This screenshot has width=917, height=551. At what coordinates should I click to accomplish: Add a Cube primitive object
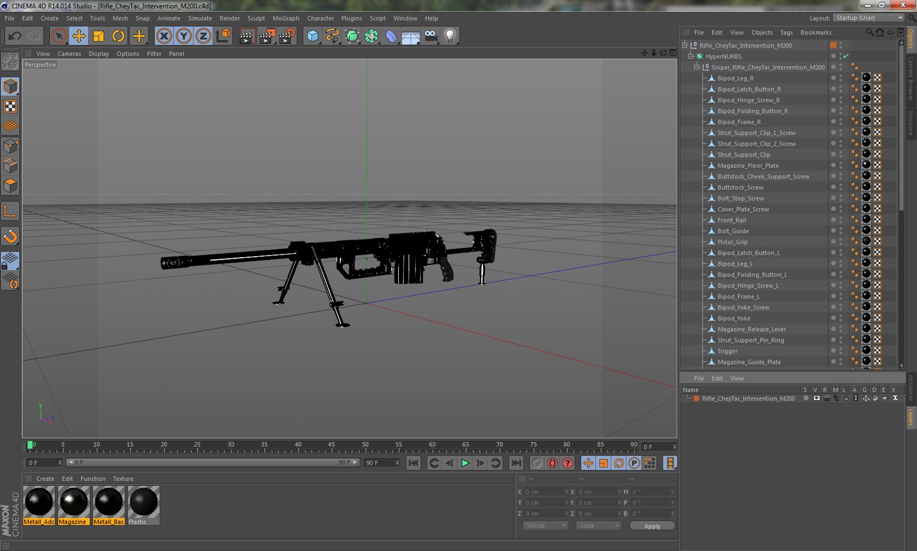pos(312,36)
